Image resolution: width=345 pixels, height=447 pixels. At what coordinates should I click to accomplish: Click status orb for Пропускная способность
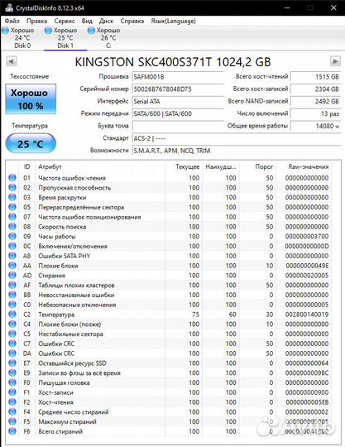tap(12, 188)
